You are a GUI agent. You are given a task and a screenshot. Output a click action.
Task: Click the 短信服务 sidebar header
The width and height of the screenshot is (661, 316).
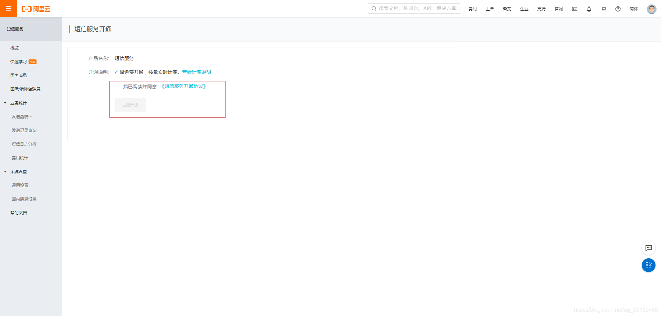click(15, 29)
